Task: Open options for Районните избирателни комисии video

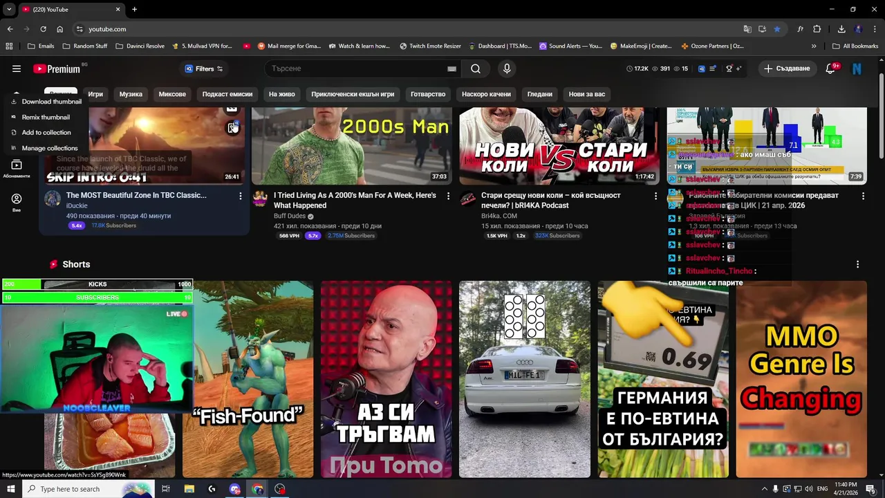Action: [x=863, y=196]
